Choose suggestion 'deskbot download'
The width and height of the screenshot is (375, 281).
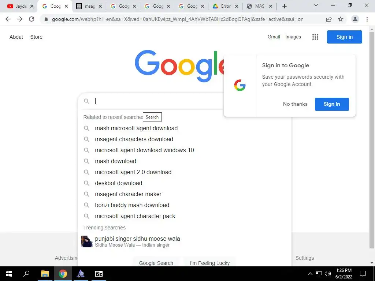pos(119,183)
